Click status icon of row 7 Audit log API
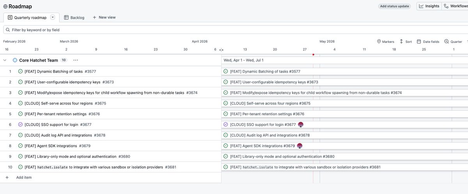468x194 pixels. point(20,135)
